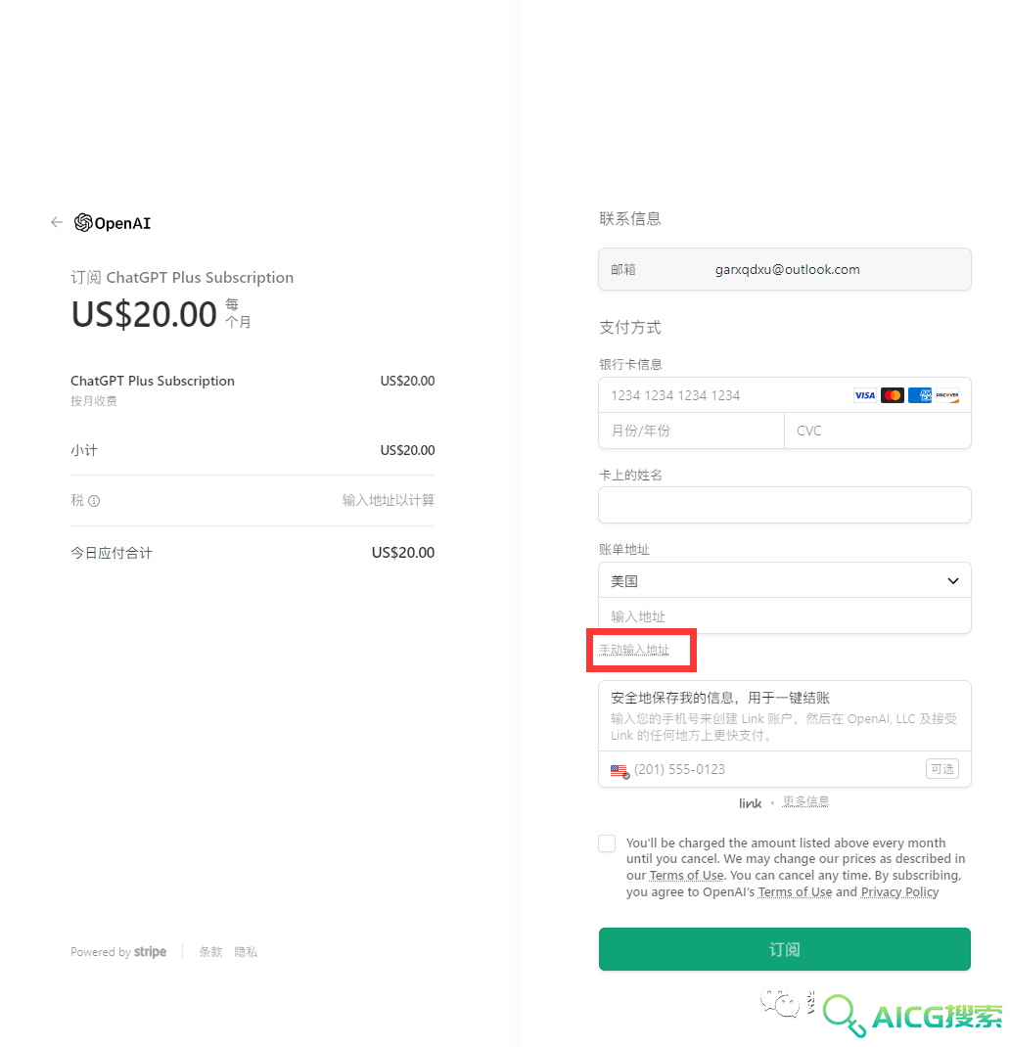Click the 输入地址 address field
1010x1047 pixels.
pyautogui.click(x=784, y=615)
